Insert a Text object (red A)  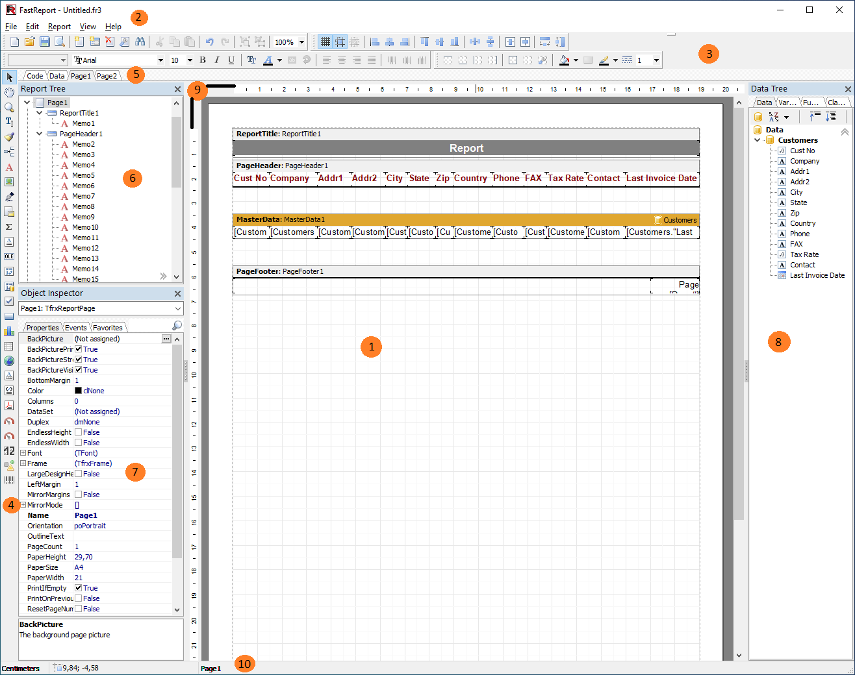coord(9,167)
